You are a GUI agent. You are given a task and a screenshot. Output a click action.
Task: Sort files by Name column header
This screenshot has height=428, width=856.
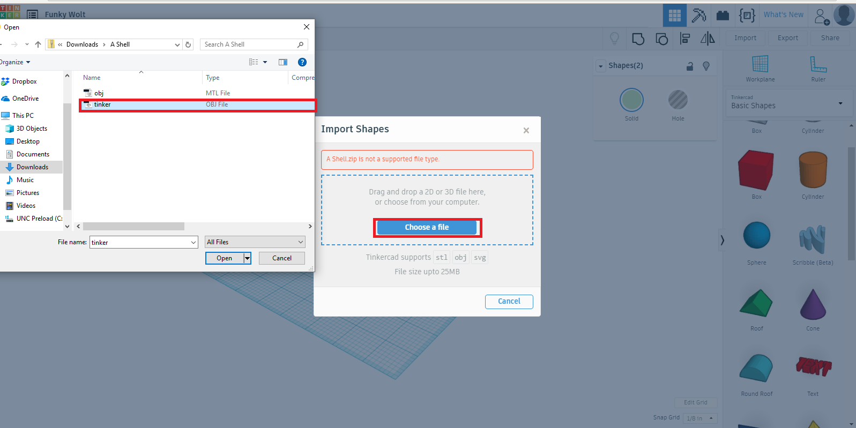(x=92, y=78)
